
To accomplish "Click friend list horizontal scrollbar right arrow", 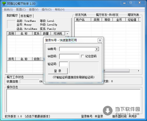I will click(x=139, y=71).
